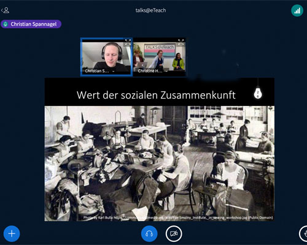Select Christine's webcam video tile
This screenshot has width=307, height=245.
tap(160, 57)
